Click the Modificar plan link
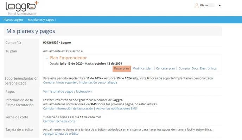The width and height of the screenshot is (242, 140). coord(142,68)
